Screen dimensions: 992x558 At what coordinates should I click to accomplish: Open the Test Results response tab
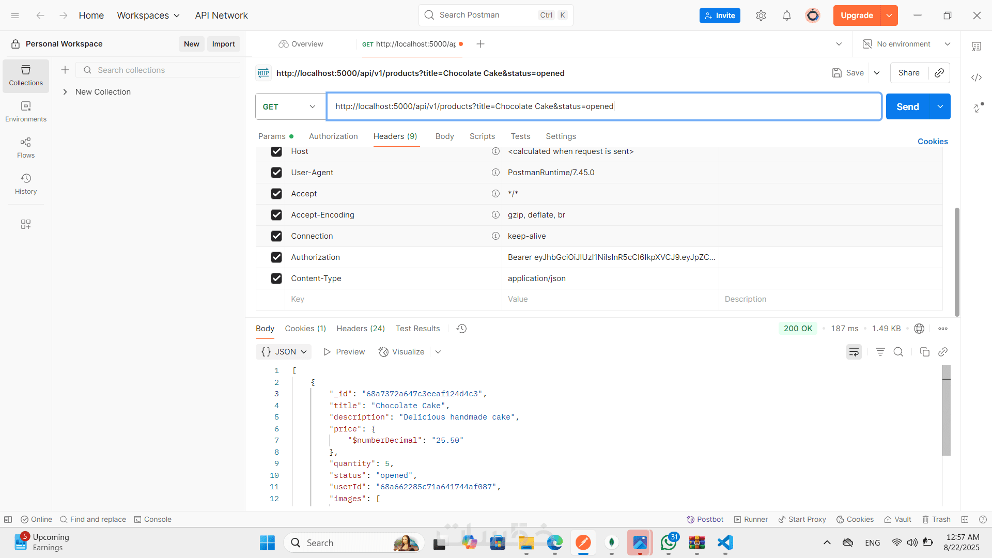coord(417,329)
